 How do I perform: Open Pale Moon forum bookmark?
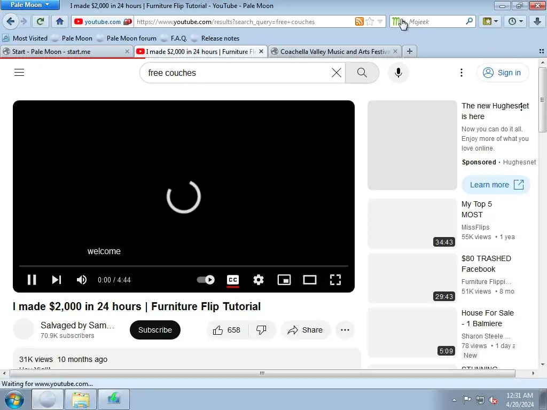pos(127,38)
